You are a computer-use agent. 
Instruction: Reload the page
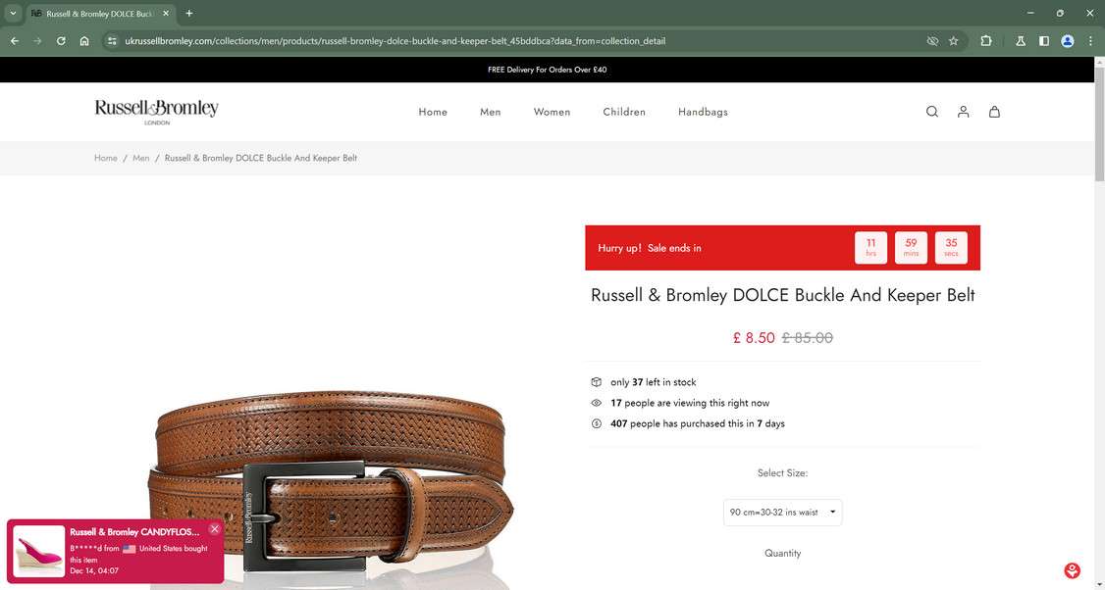[x=61, y=41]
